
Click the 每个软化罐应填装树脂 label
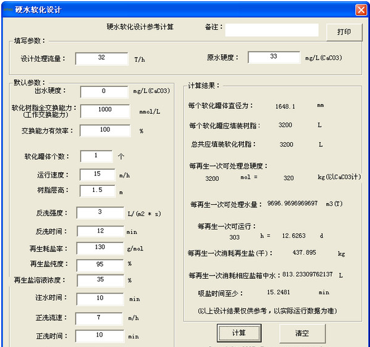point(224,126)
